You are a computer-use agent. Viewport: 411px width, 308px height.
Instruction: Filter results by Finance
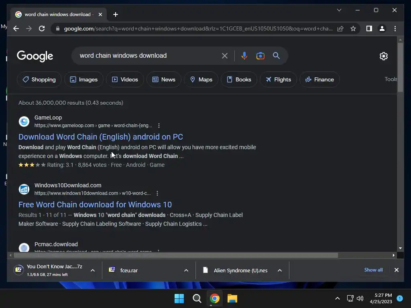pyautogui.click(x=320, y=79)
